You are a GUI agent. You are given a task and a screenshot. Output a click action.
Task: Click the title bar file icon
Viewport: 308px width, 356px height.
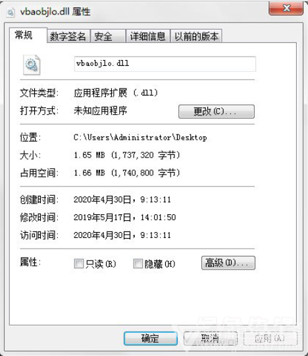pos(11,12)
